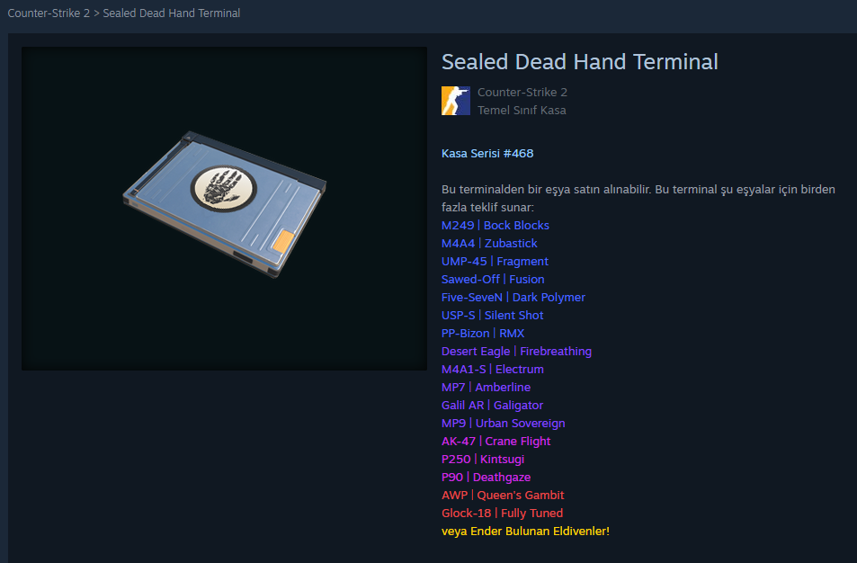The image size is (857, 563).
Task: Click P250 | Kintsugi skin
Action: click(x=483, y=460)
